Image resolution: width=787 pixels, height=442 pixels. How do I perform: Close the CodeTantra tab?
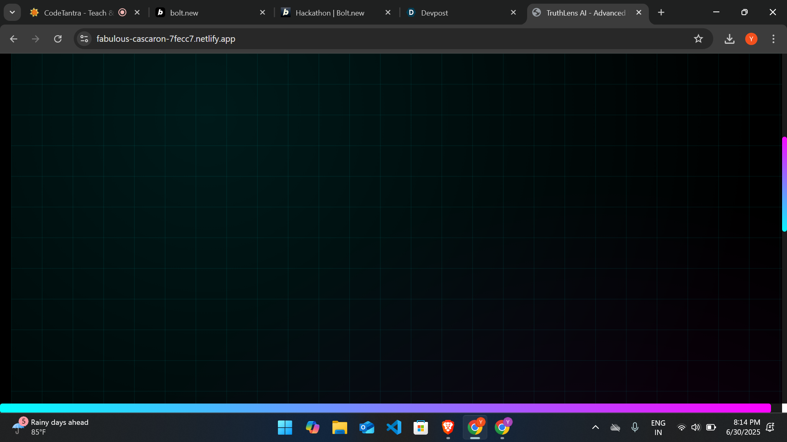[137, 13]
